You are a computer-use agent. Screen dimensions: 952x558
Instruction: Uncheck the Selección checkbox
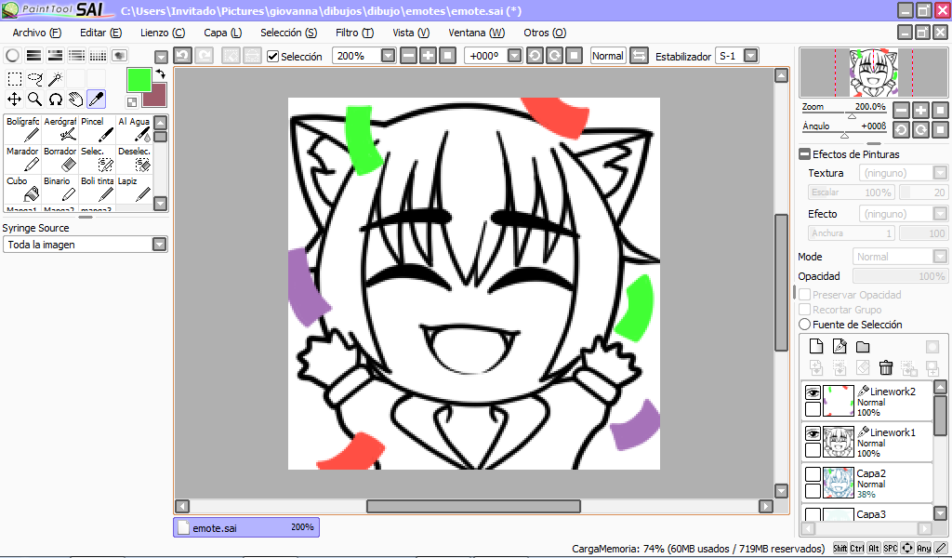click(272, 57)
